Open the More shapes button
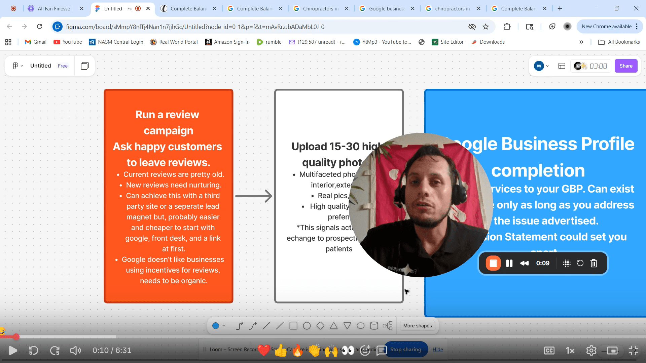The image size is (646, 363). [x=417, y=326]
